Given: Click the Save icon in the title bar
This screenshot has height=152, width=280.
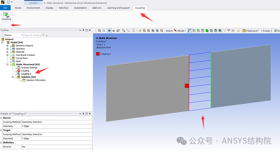Looking at the screenshot, I should pyautogui.click(x=8, y=2).
